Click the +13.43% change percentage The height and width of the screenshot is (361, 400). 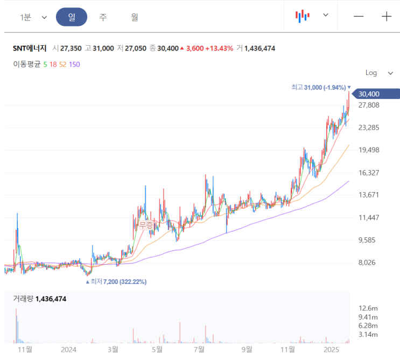point(219,48)
